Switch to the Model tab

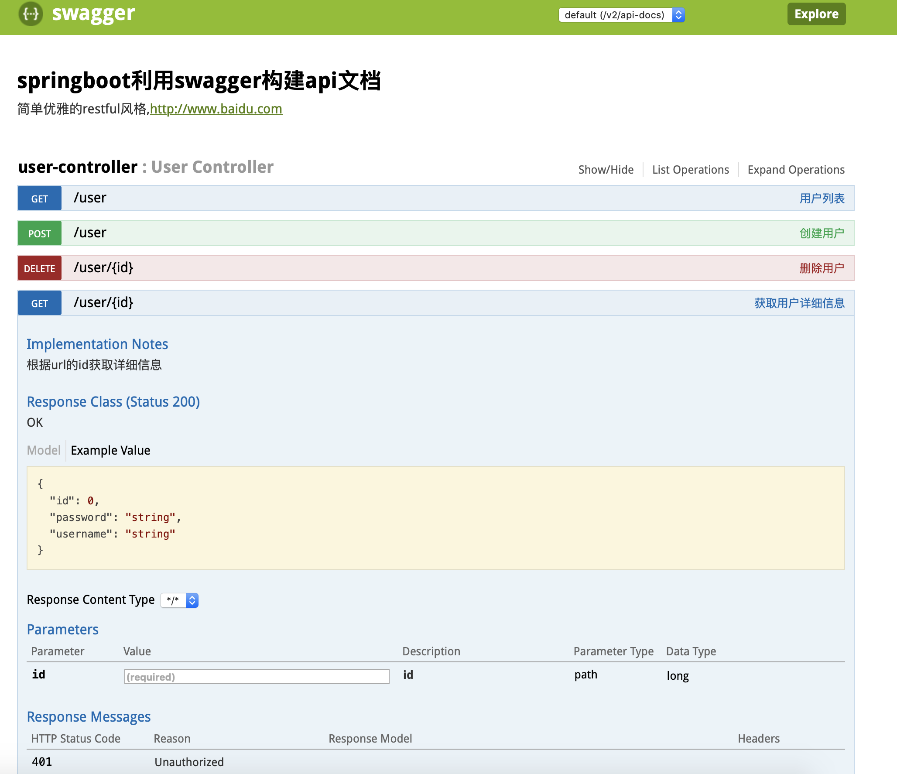44,450
